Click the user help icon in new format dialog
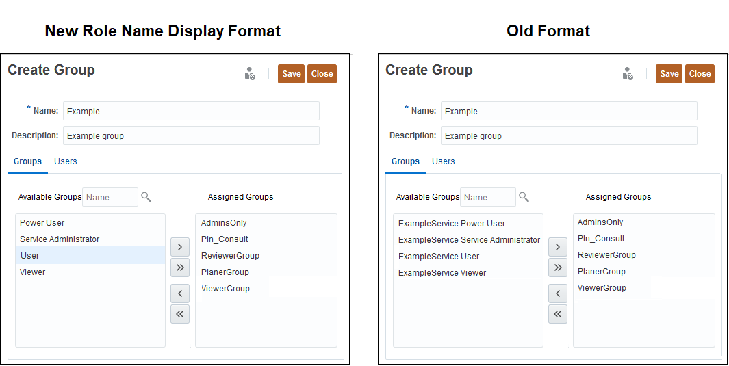Image resolution: width=729 pixels, height=366 pixels. coord(250,74)
